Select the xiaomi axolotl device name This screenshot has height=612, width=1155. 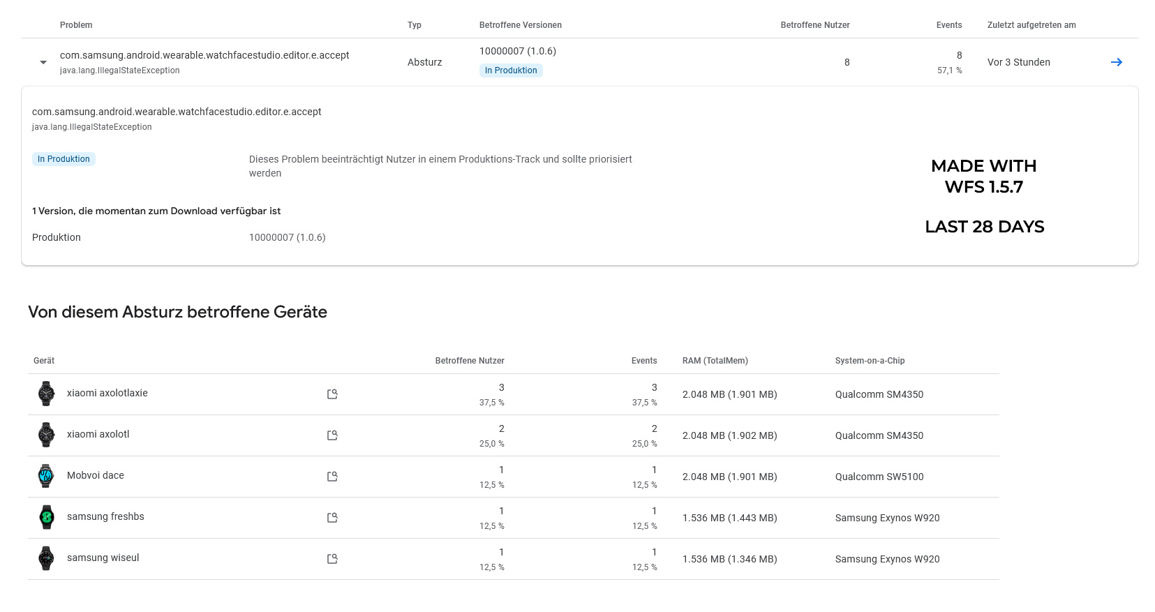(x=98, y=434)
